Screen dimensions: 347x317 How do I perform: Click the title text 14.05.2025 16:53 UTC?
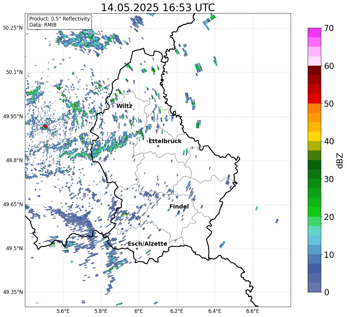coord(158,8)
